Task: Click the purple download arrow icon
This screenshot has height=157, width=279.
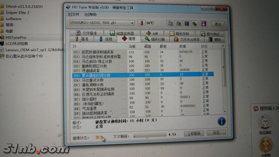Action: [x=204, y=24]
